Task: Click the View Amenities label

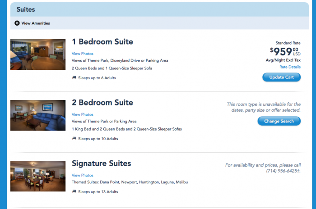Action: tap(36, 23)
